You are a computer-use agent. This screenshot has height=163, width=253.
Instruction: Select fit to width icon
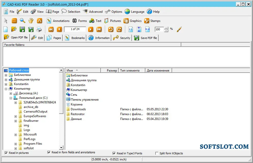click(147, 29)
